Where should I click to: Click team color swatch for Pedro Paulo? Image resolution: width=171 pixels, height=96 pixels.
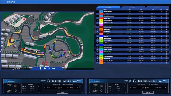[101, 18]
